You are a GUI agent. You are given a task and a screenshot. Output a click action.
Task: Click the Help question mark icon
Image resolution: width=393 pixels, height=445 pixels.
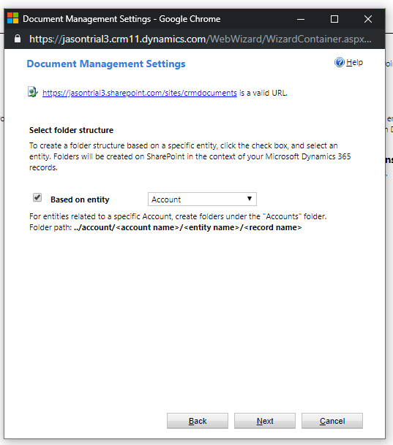click(x=339, y=62)
